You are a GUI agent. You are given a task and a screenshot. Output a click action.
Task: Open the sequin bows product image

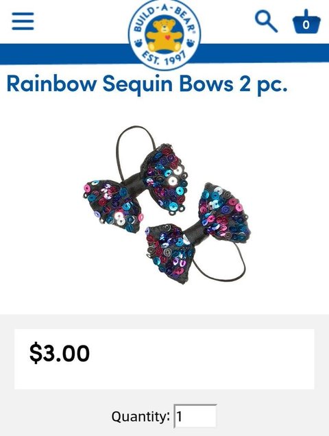click(167, 205)
